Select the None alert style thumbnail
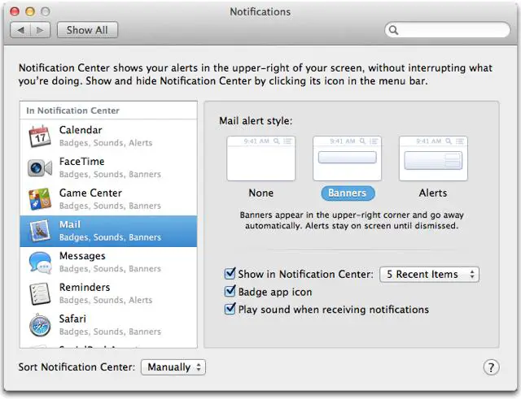The height and width of the screenshot is (399, 521). click(x=261, y=158)
